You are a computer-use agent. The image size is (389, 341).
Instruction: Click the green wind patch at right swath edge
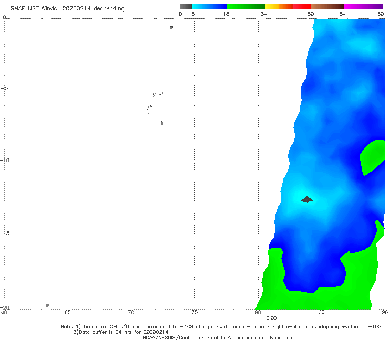[373, 157]
